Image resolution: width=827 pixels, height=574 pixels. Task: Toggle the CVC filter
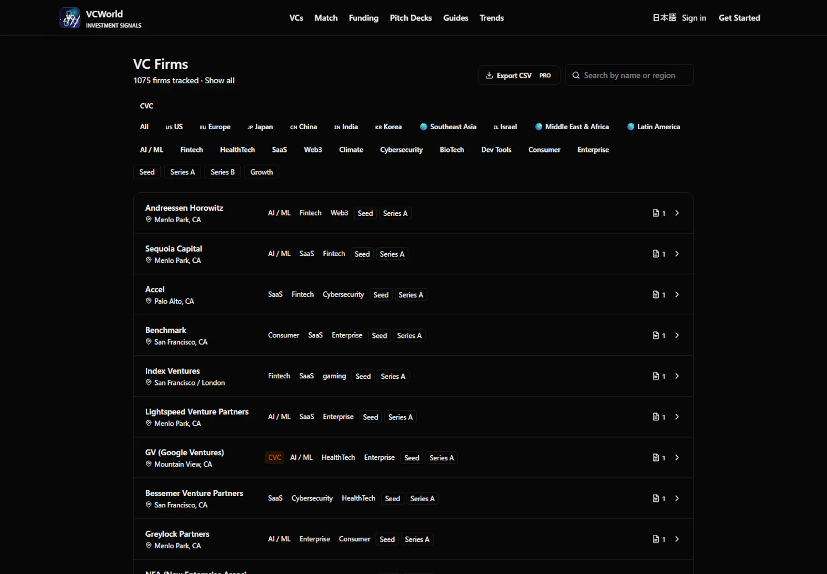click(146, 106)
